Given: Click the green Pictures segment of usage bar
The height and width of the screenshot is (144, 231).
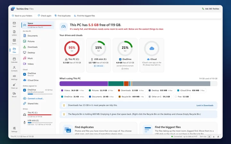Looking at the screenshot, I should point(116,84).
